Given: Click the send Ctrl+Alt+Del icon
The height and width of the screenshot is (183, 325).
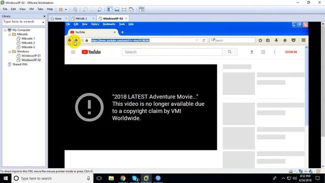Looking at the screenshot, I should click(x=75, y=9).
